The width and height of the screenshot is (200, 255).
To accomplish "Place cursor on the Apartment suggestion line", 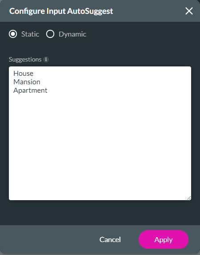I will tap(30, 90).
